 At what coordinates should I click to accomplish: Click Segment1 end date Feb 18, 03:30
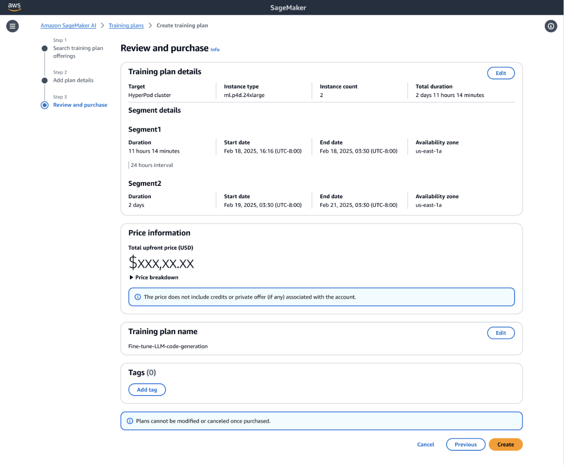358,151
